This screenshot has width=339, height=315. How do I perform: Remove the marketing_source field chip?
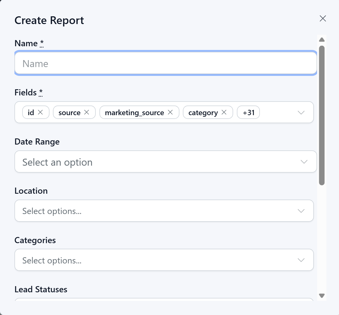170,112
